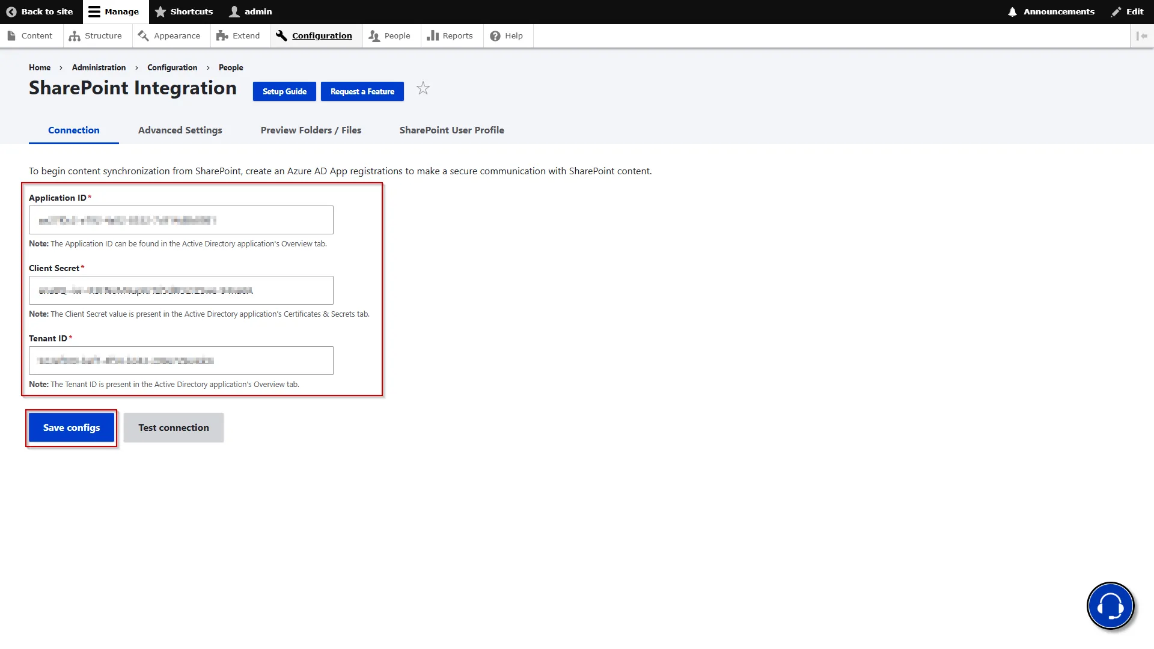Go to People breadcrumb link
This screenshot has height=649, width=1154.
231,67
